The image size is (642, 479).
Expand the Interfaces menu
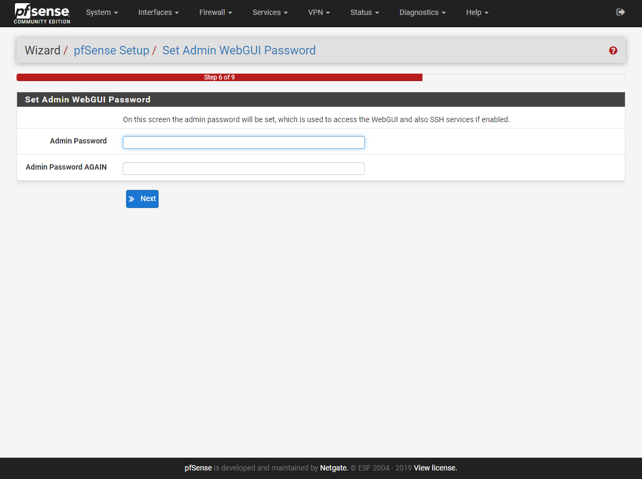pyautogui.click(x=159, y=12)
